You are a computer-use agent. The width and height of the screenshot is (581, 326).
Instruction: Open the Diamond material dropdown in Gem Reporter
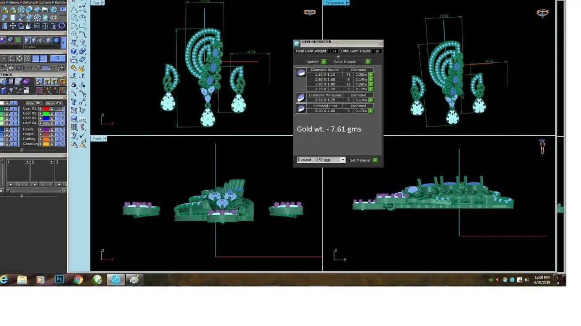(321, 160)
